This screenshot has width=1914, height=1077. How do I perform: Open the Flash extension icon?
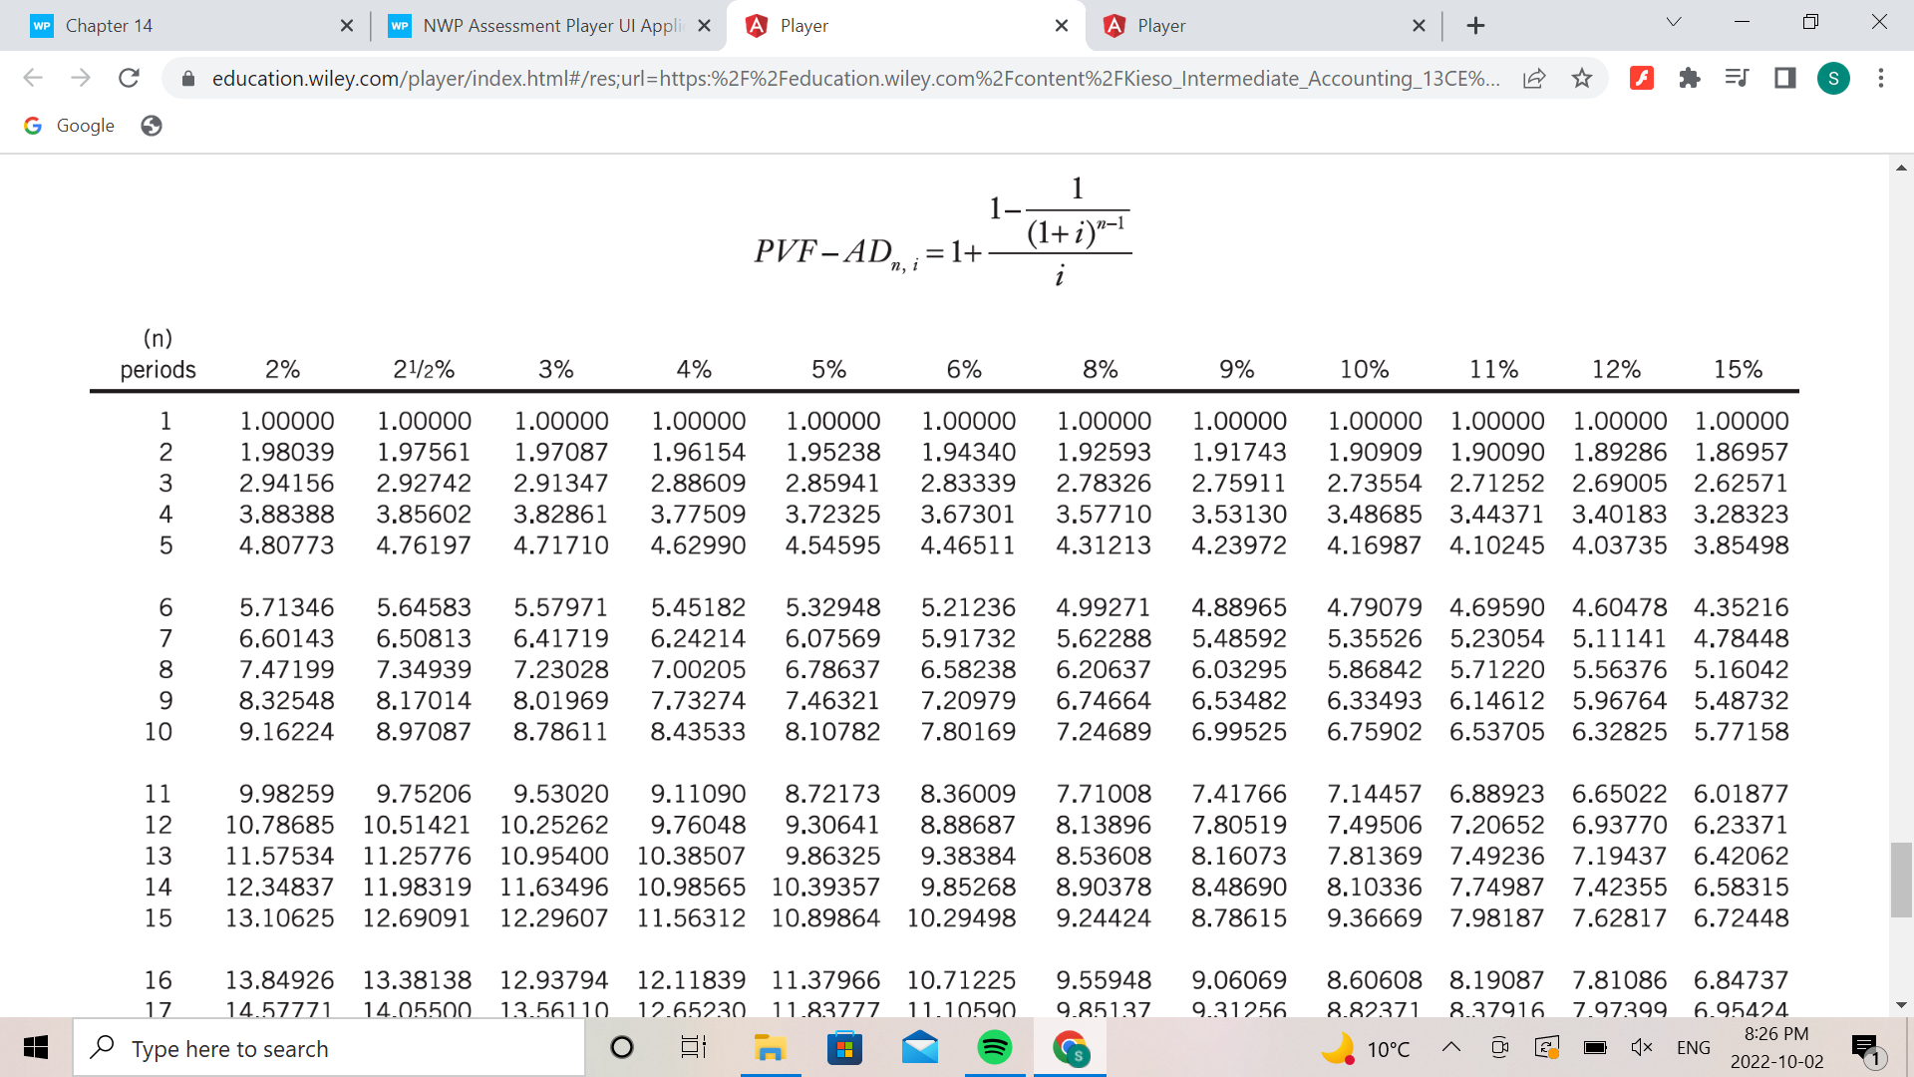1642,78
